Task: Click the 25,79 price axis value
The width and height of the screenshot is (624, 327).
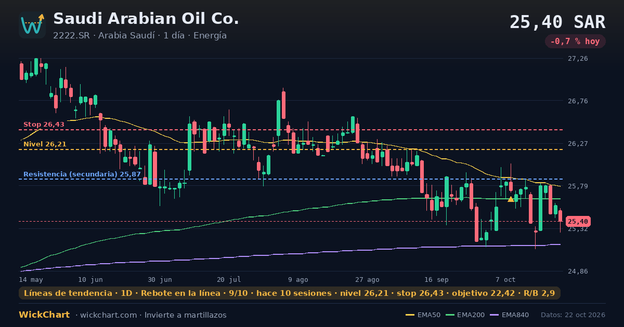Action: point(578,186)
